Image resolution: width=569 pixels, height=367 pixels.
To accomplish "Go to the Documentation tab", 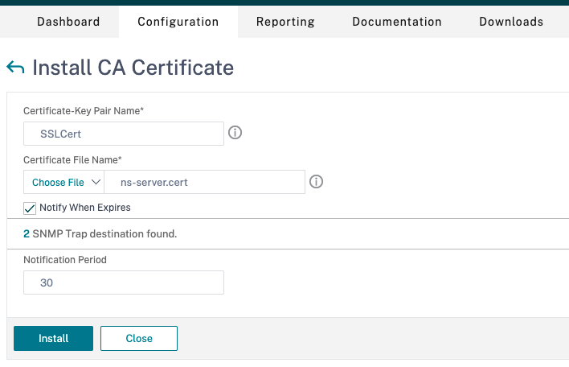I will pos(397,22).
